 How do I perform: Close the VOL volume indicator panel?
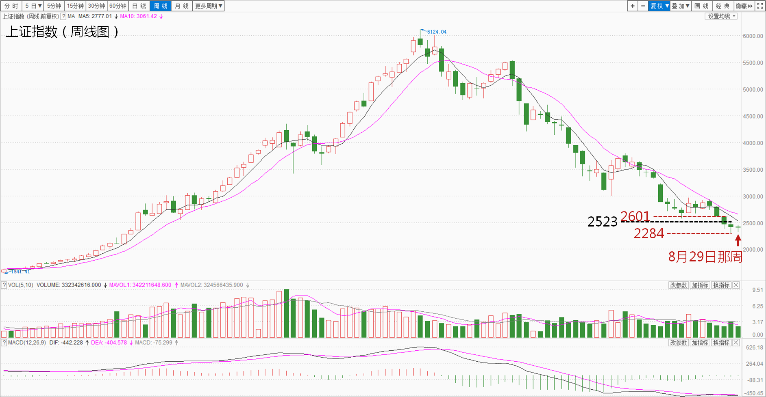[736, 285]
